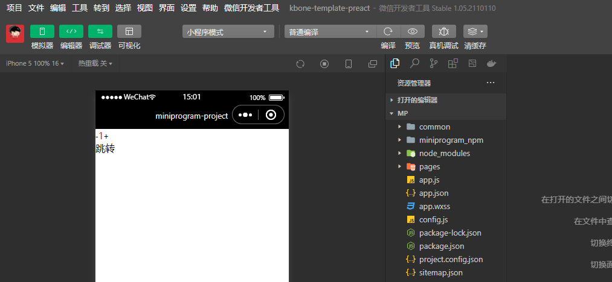Open the 视图 menu

point(145,8)
